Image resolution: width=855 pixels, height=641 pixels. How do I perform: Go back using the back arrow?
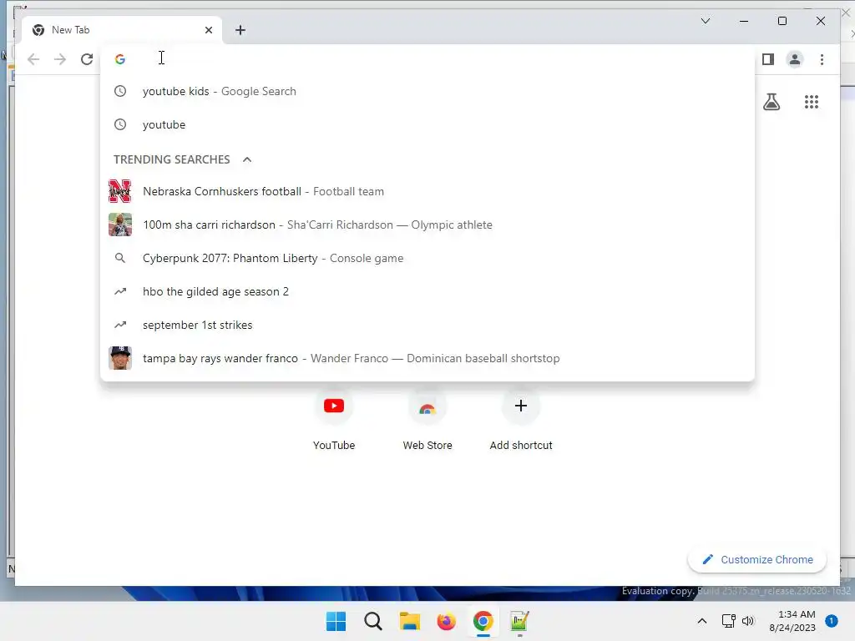click(33, 59)
